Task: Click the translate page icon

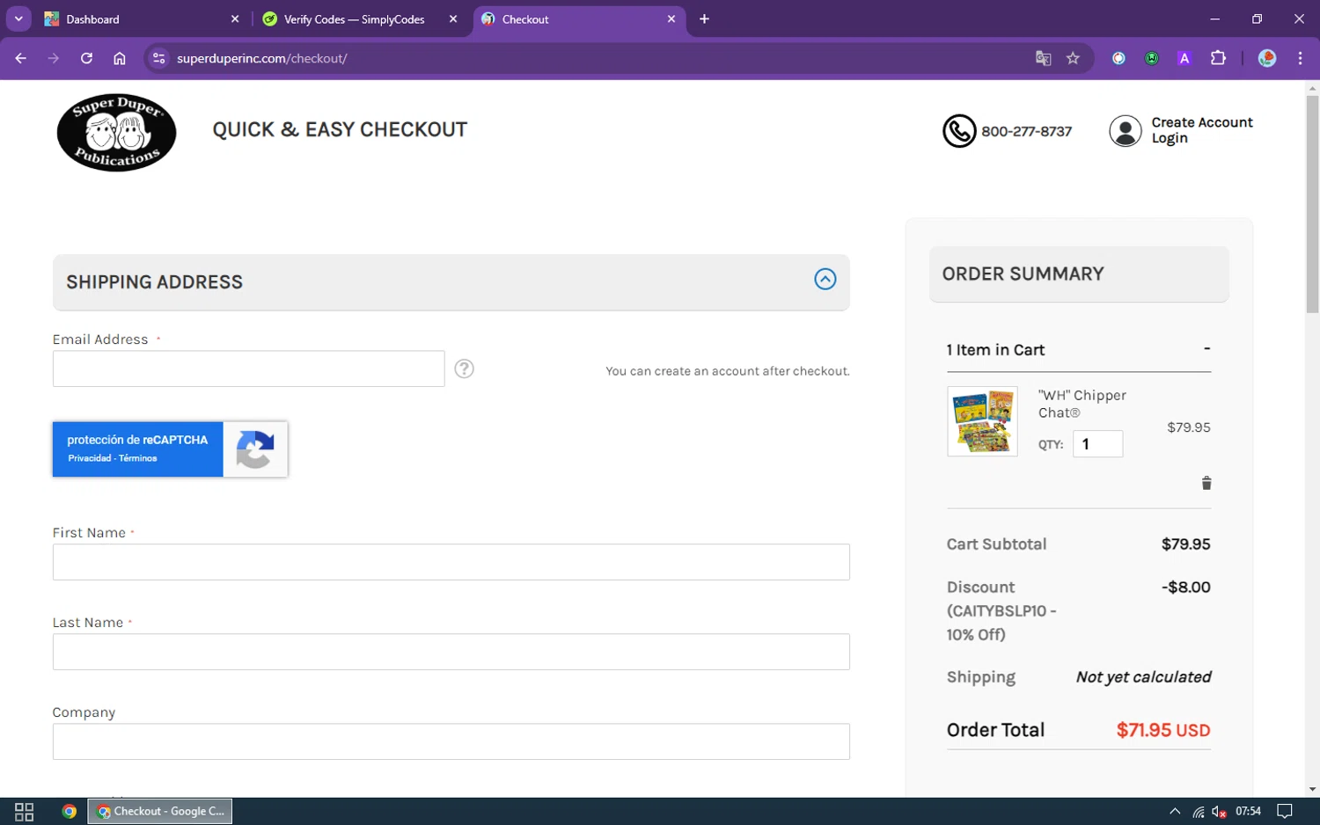Action: [x=1043, y=58]
